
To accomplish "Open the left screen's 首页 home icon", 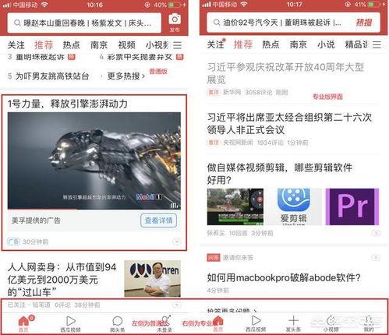I will point(23,324).
